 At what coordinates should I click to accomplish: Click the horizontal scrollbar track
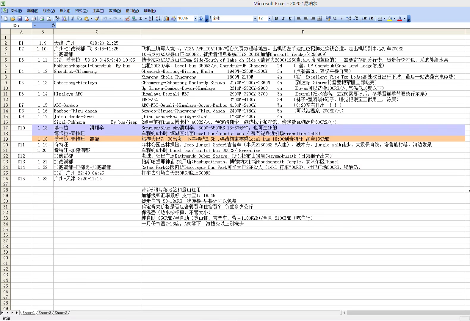click(x=408, y=313)
